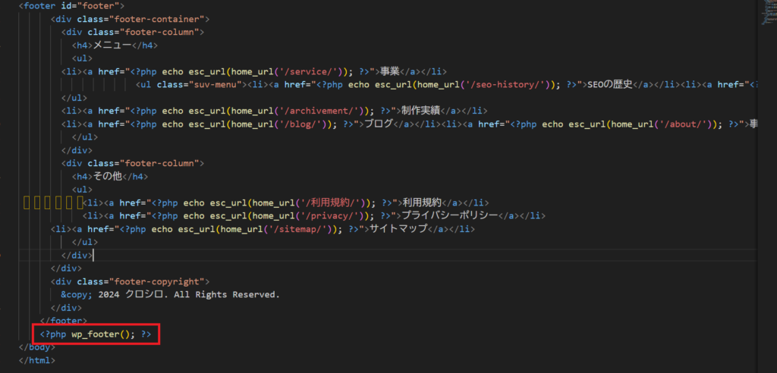Click the copyright 2024 クロシロ text line
Viewport: 777px width, 373px height.
pos(171,294)
